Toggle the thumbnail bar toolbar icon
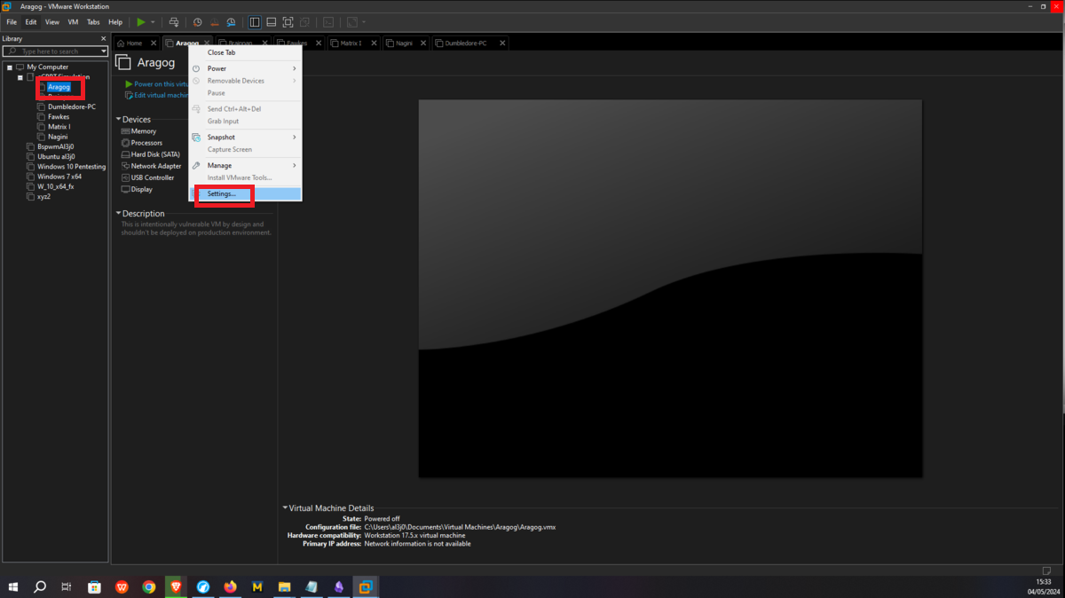1065x598 pixels. [272, 22]
